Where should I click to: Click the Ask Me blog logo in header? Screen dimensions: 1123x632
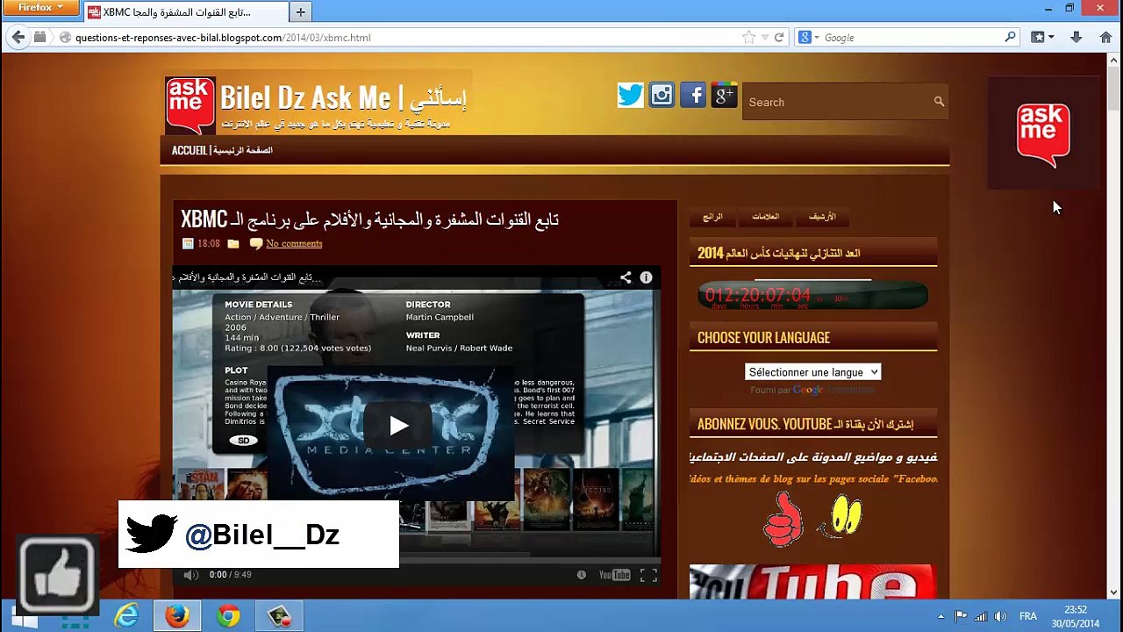[x=190, y=105]
